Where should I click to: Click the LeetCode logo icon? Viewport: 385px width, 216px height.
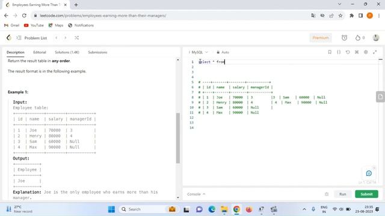pos(9,38)
